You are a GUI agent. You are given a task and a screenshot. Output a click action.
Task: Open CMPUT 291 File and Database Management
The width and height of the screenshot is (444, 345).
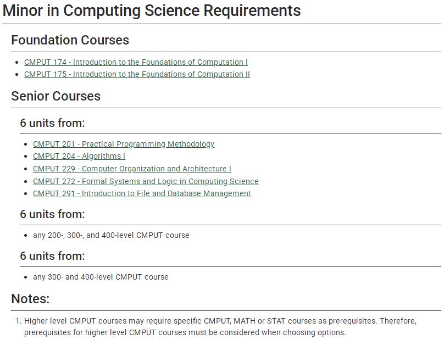point(142,193)
